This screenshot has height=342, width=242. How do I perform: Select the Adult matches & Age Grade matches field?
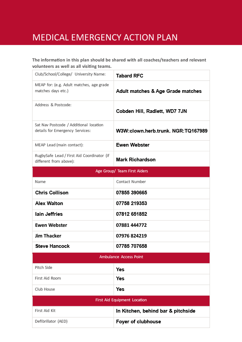161,91
